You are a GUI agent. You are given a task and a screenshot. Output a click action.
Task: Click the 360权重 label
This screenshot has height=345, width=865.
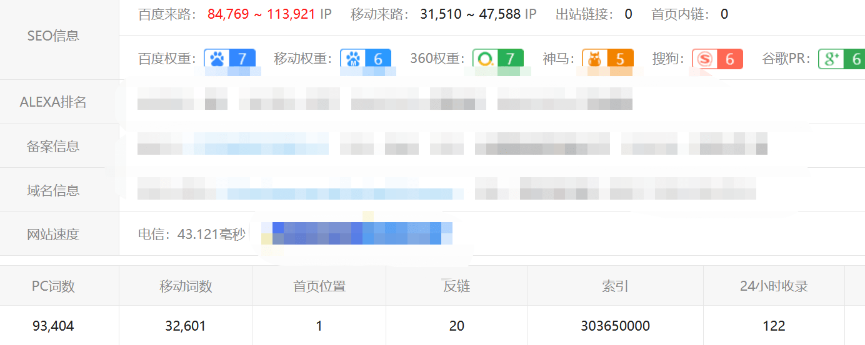tap(437, 59)
